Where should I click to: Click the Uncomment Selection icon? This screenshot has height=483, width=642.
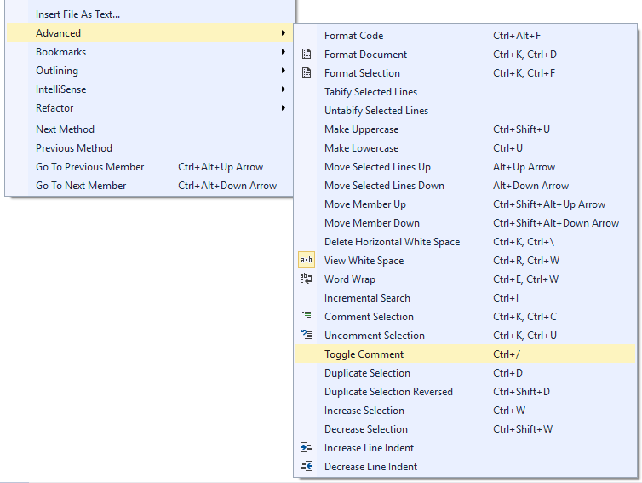307,335
